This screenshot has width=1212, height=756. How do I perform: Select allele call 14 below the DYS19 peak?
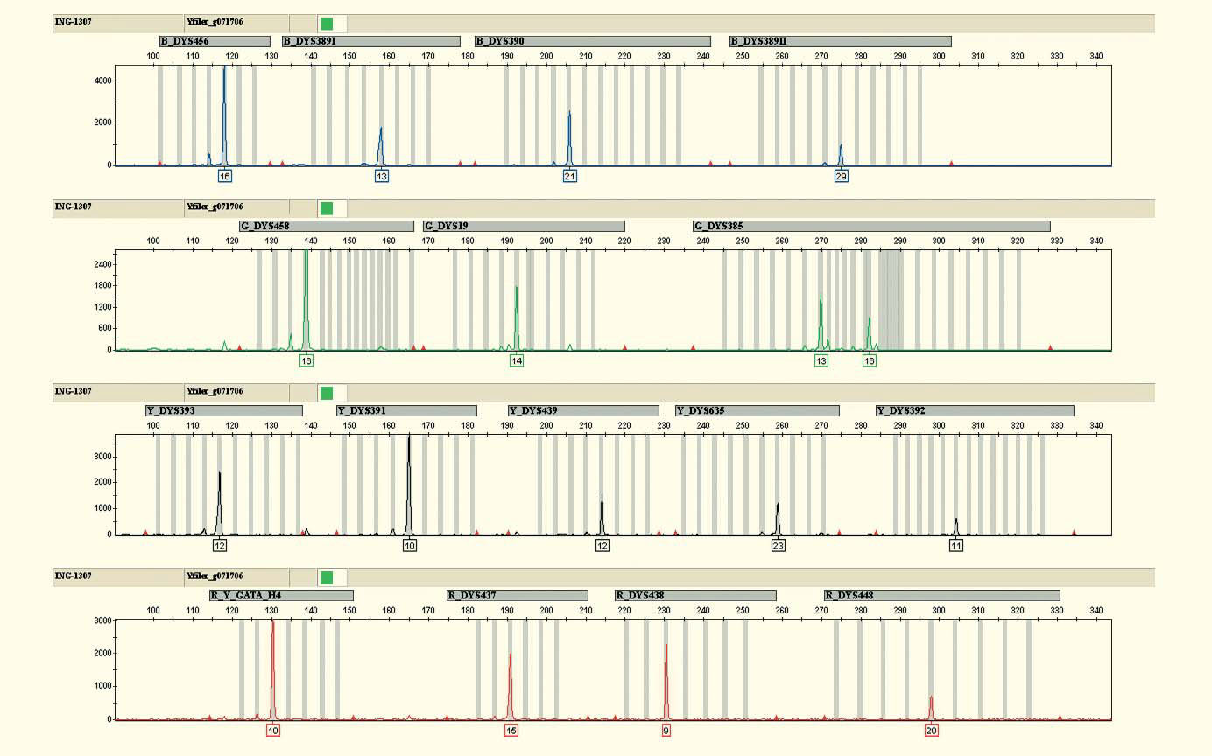[517, 360]
